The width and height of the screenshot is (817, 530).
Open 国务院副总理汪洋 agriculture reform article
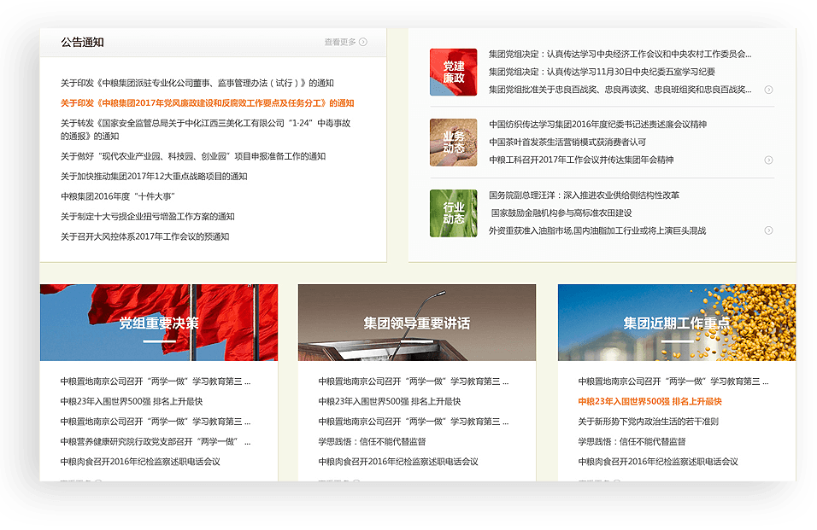click(x=584, y=195)
